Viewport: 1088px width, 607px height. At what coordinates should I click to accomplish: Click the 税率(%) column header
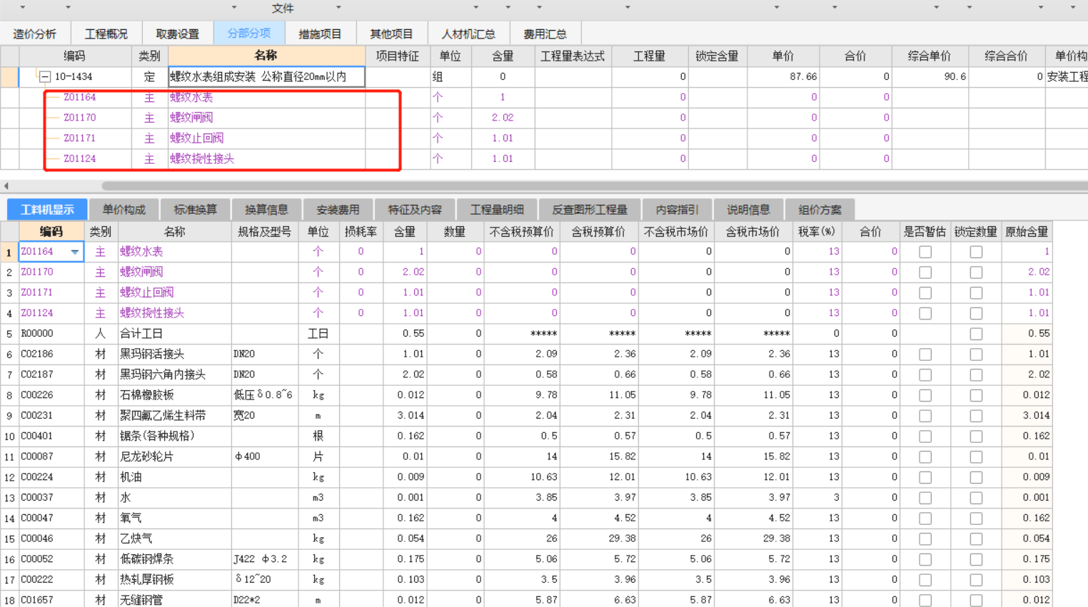click(817, 232)
